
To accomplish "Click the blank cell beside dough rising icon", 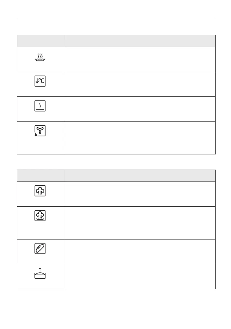I will pos(140,276).
